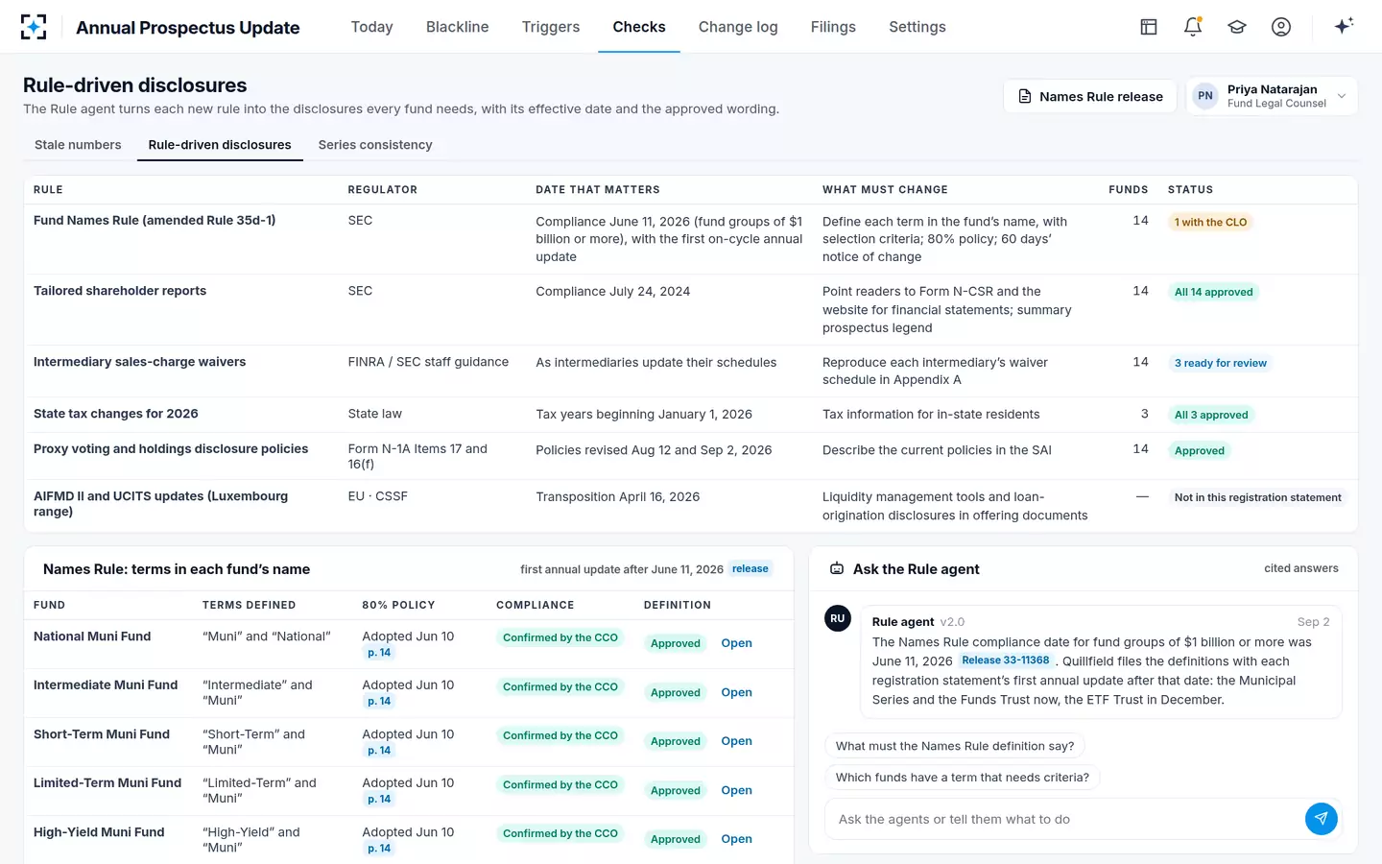
Task: Open the Short-Term Muni Fund definition
Action: (736, 741)
